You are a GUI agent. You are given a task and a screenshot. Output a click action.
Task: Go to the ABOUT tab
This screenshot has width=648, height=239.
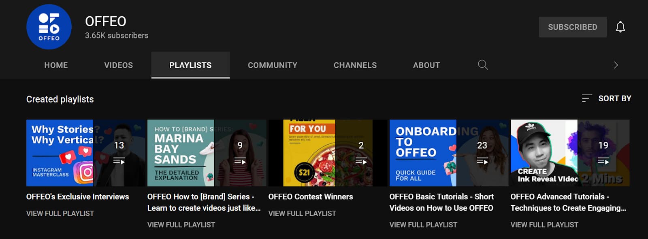[x=426, y=65]
